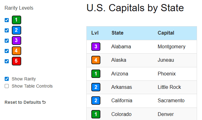Uncheck the rarity level 5 checkbox

point(7,61)
